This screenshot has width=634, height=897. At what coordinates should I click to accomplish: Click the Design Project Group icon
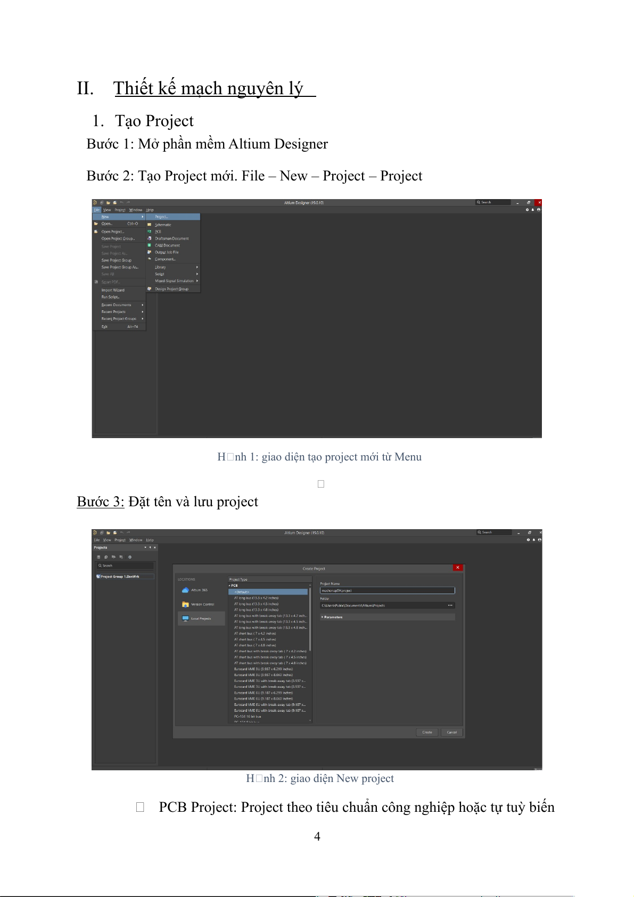pyautogui.click(x=150, y=289)
